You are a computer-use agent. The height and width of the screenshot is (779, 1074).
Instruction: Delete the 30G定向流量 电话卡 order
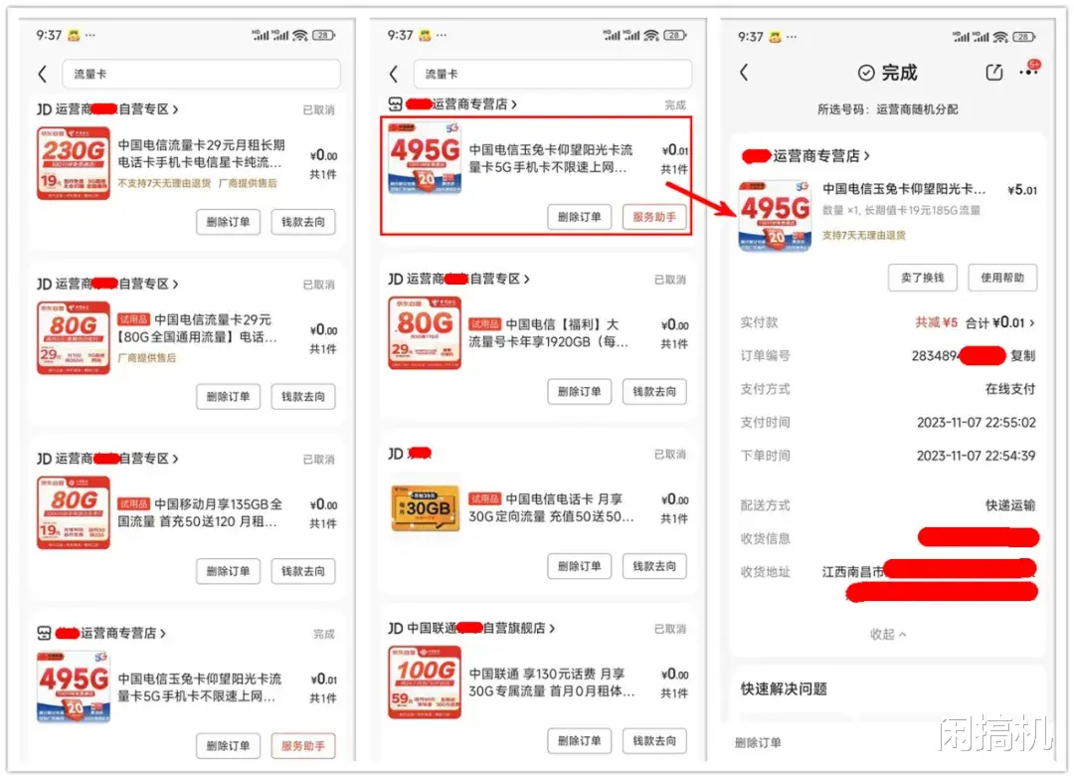[580, 567]
